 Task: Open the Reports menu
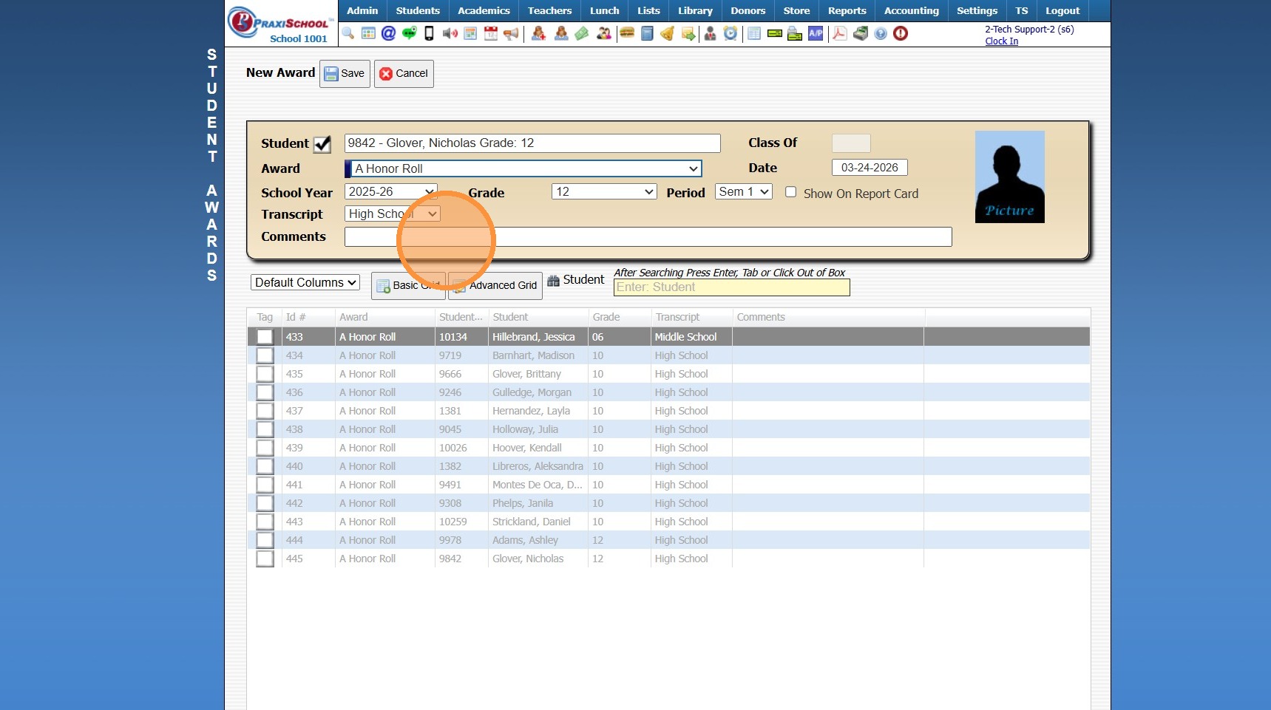pos(847,11)
